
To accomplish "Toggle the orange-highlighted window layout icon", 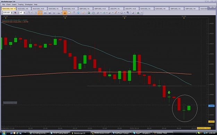I will [40, 13].
